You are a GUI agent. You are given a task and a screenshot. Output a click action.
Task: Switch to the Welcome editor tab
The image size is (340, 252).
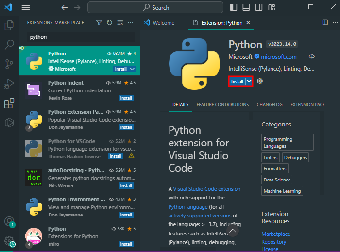[x=160, y=23]
